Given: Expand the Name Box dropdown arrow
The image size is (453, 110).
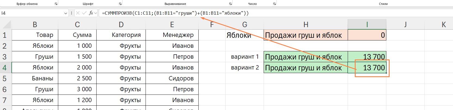Looking at the screenshot, I should (x=66, y=13).
